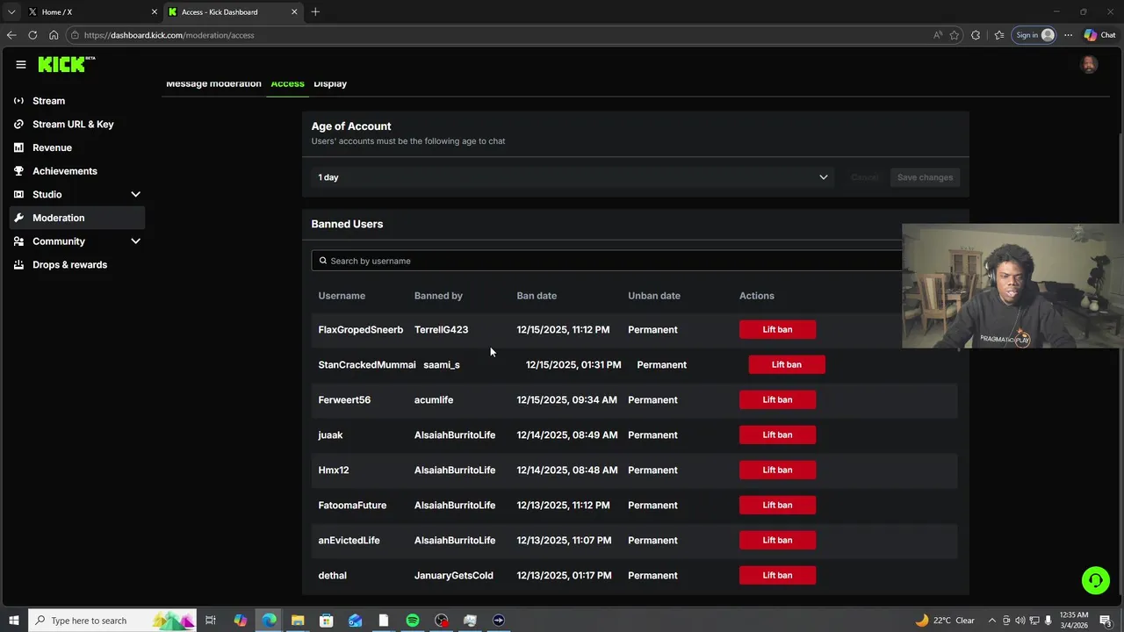The height and width of the screenshot is (632, 1124).
Task: Lift ban for dethal
Action: point(777,575)
